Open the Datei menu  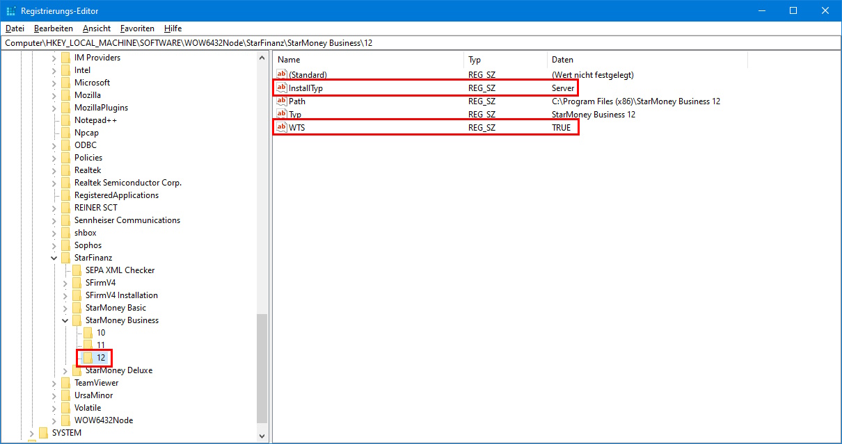click(x=15, y=28)
